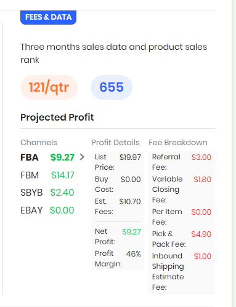236x307 pixels.
Task: Click the 121/qtr sales badge
Action: [49, 87]
